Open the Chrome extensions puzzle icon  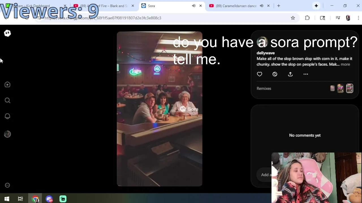point(307,18)
